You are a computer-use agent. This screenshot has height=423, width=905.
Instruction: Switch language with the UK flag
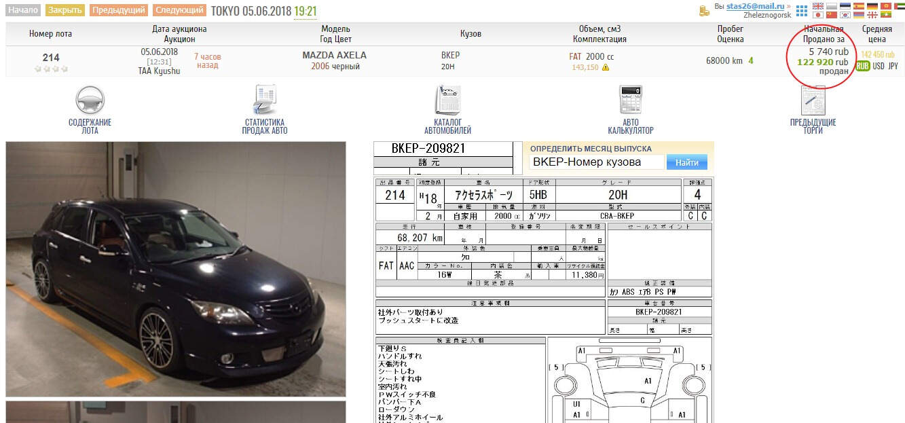(818, 6)
